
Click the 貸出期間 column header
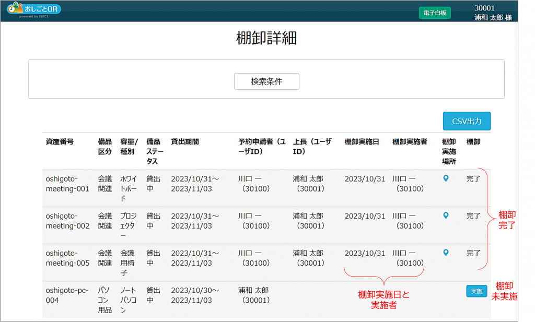[185, 141]
